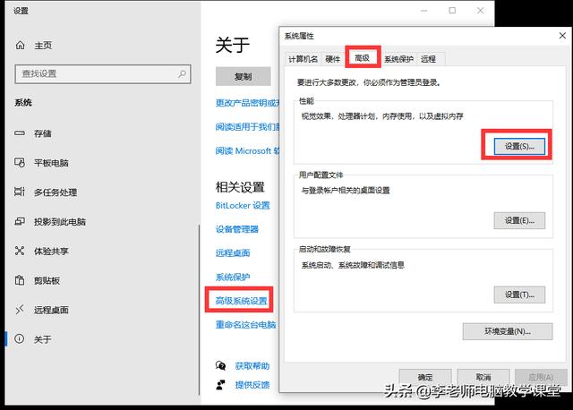
Task: Switch to the 硬件 tab
Action: pyautogui.click(x=333, y=59)
